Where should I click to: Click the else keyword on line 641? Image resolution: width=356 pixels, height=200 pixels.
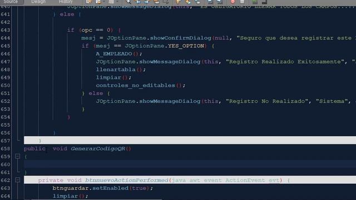(x=67, y=14)
